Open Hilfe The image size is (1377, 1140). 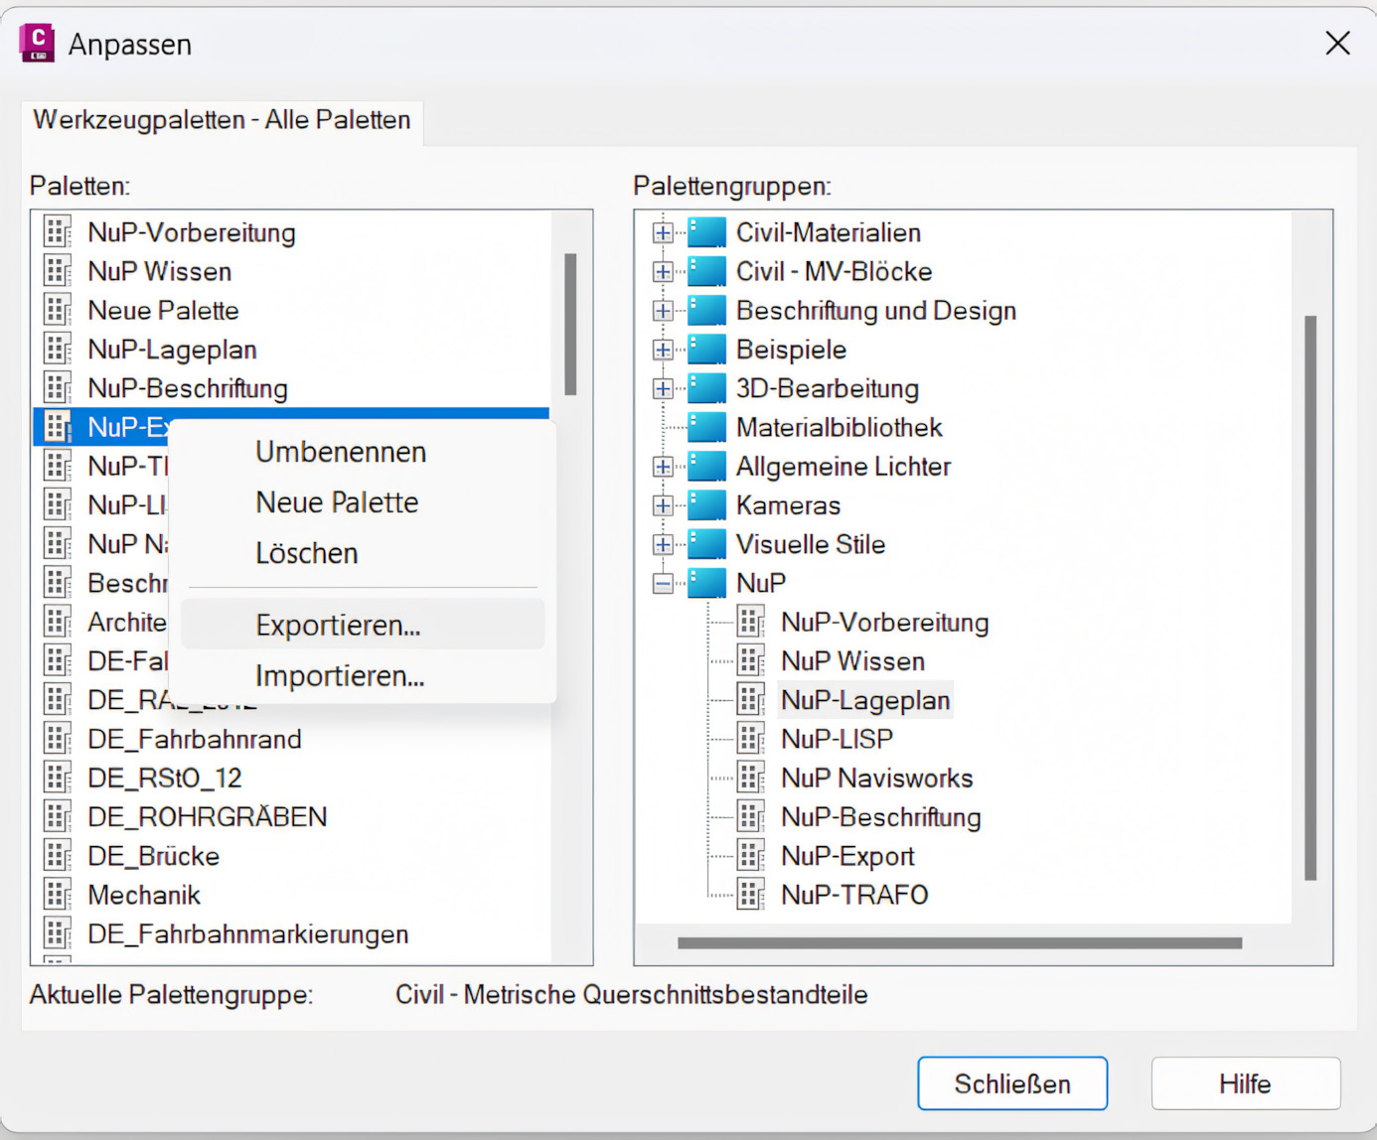coord(1245,1083)
